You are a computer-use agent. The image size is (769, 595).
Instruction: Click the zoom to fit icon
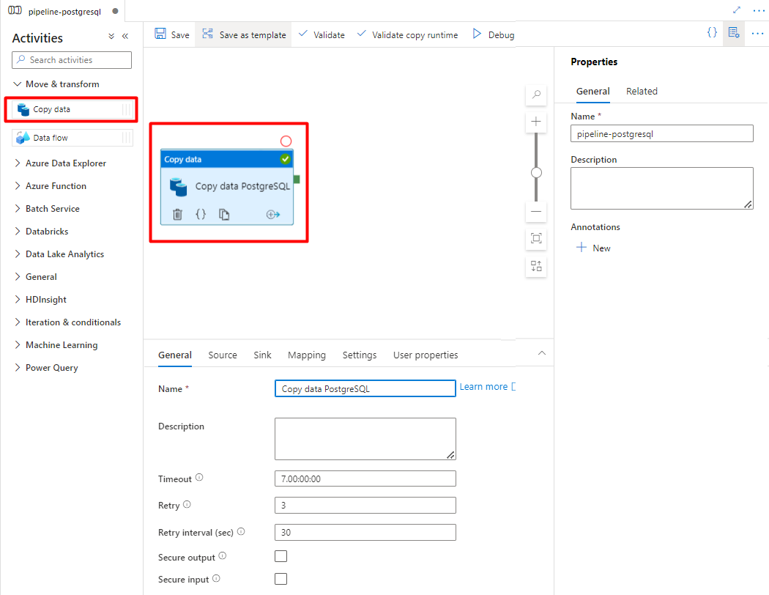536,239
